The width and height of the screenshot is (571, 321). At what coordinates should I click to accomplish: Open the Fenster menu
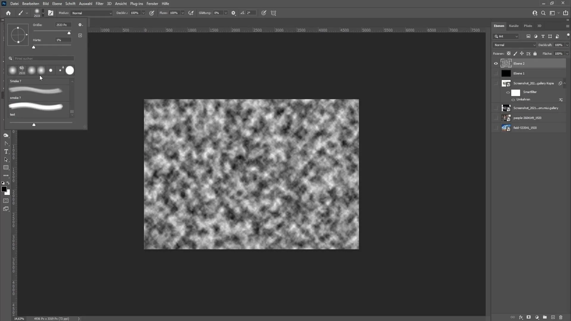[x=152, y=4]
